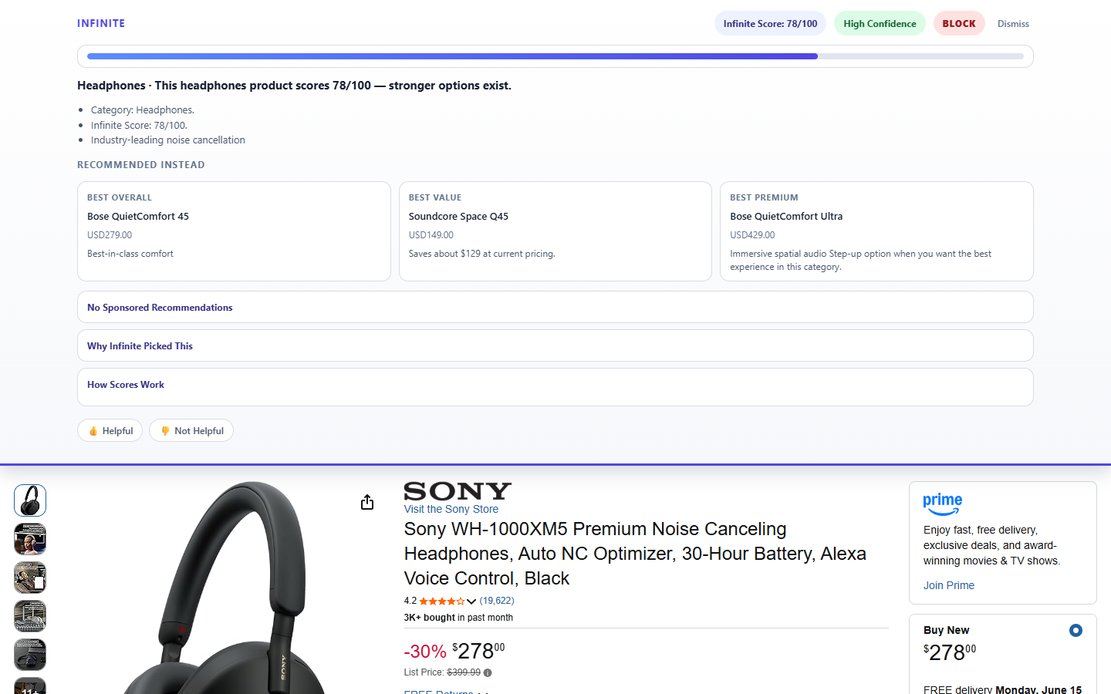Click the 4.2 star rating icons
Viewport: 1111px width, 694px height.
(441, 601)
